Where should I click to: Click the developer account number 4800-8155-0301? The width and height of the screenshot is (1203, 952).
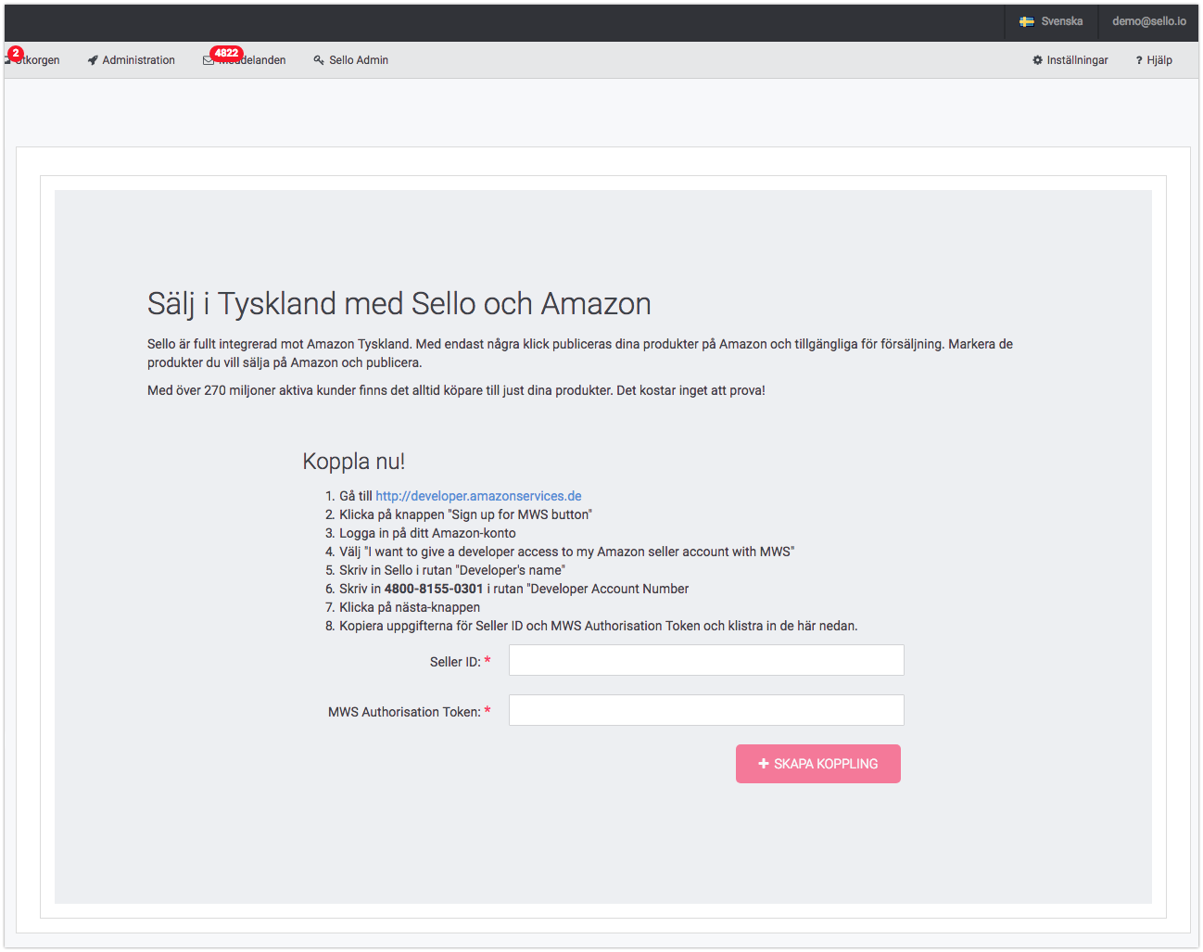click(434, 589)
